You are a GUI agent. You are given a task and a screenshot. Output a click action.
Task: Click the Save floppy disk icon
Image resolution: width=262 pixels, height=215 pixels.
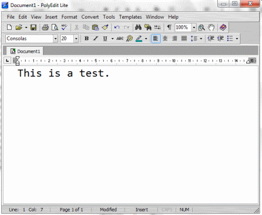(33, 27)
